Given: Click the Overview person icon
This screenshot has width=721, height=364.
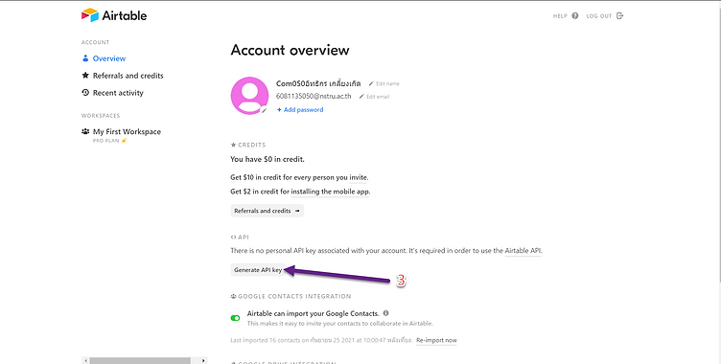Looking at the screenshot, I should [x=85, y=58].
